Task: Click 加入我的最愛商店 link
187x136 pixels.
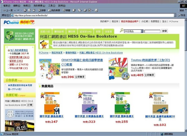Action: (x=19, y=50)
